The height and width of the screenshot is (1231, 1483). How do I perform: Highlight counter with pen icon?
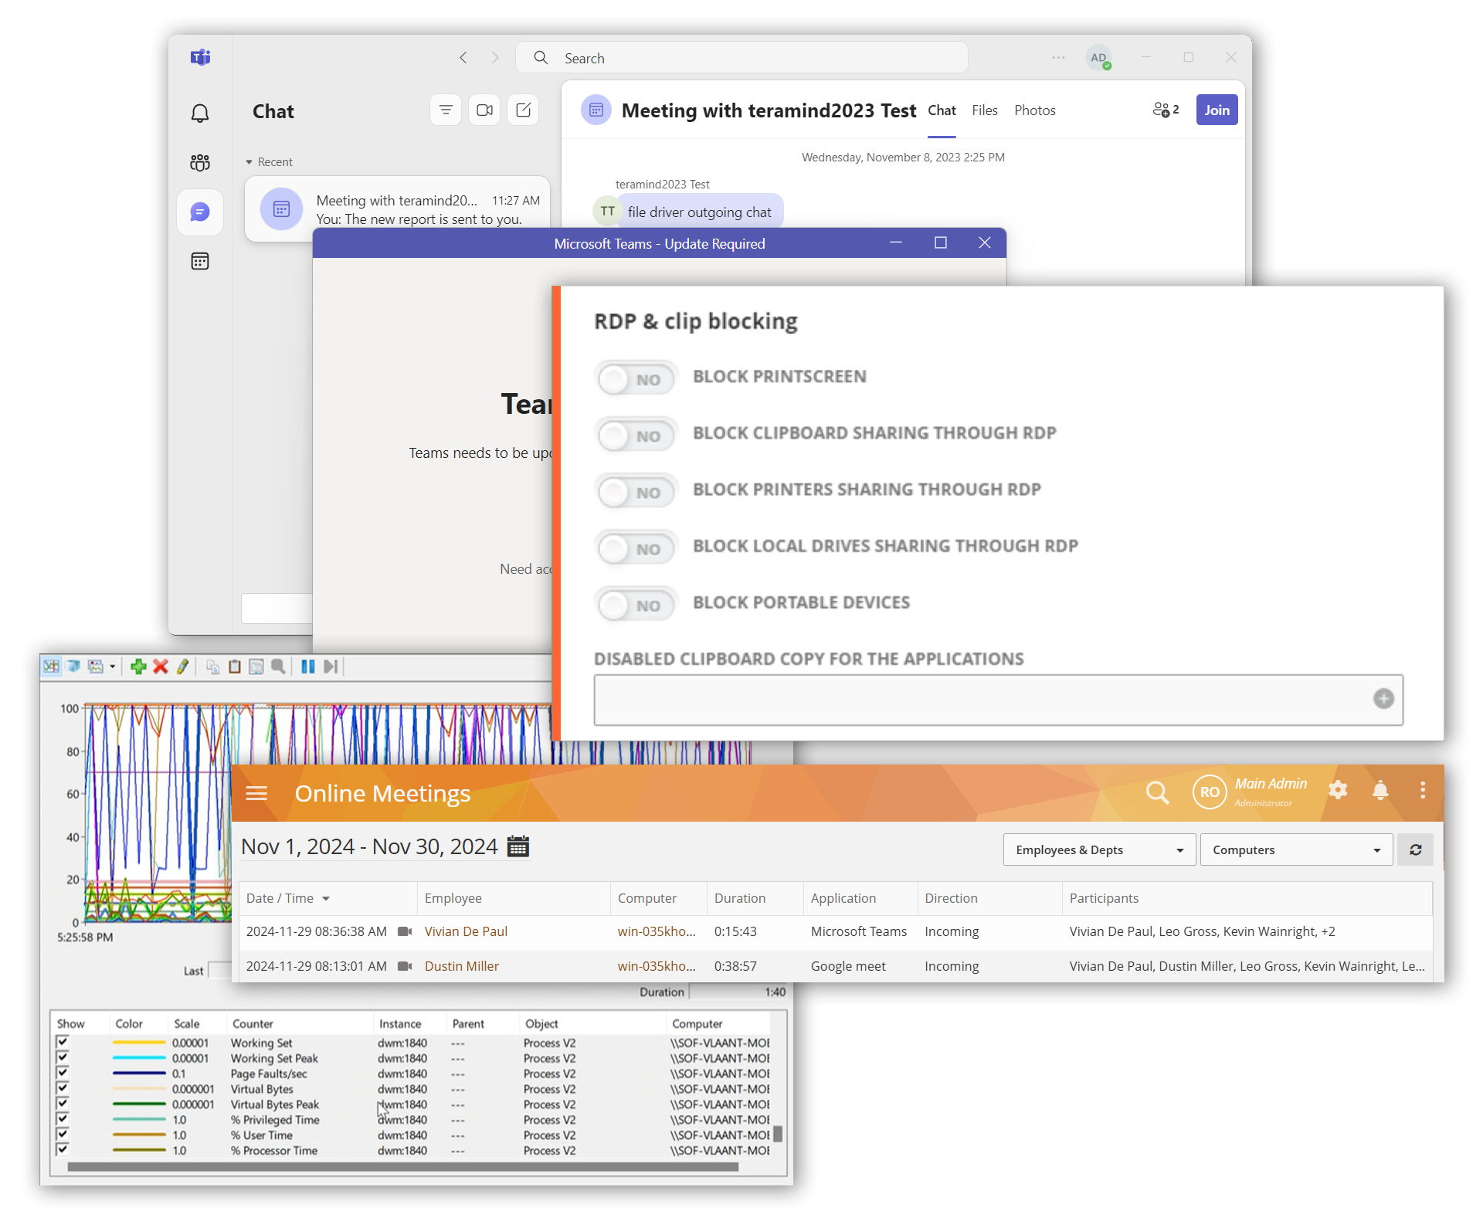(x=182, y=666)
